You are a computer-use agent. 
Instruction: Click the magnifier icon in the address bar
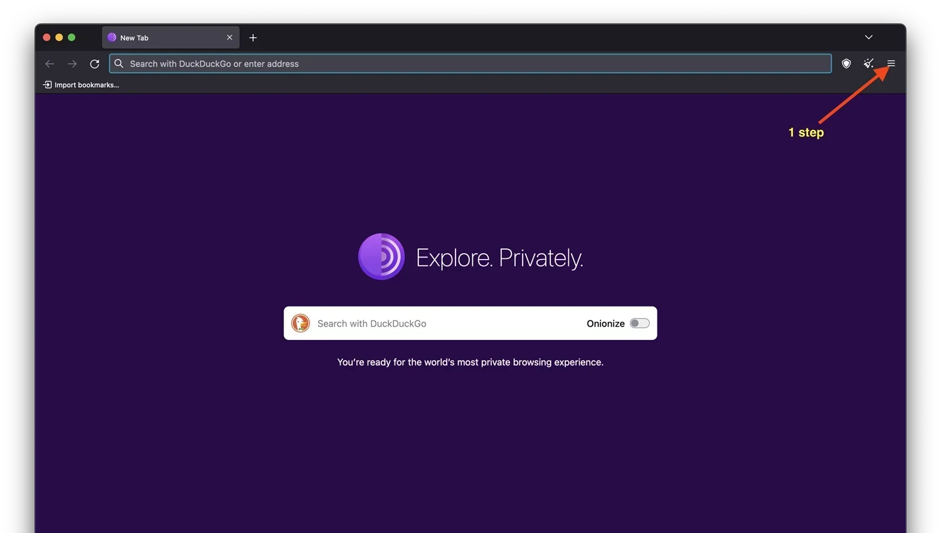point(119,63)
